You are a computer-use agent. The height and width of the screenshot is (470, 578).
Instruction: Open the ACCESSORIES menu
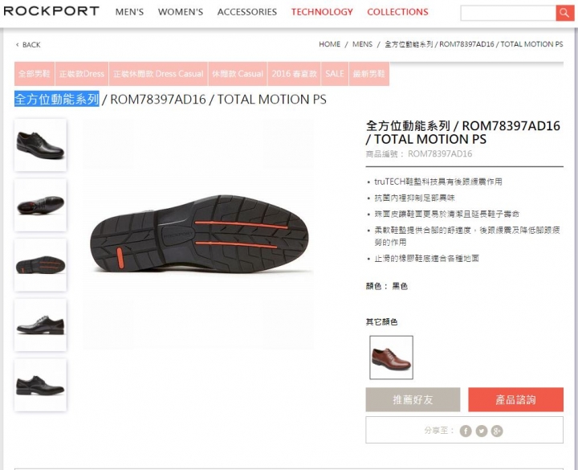(247, 12)
